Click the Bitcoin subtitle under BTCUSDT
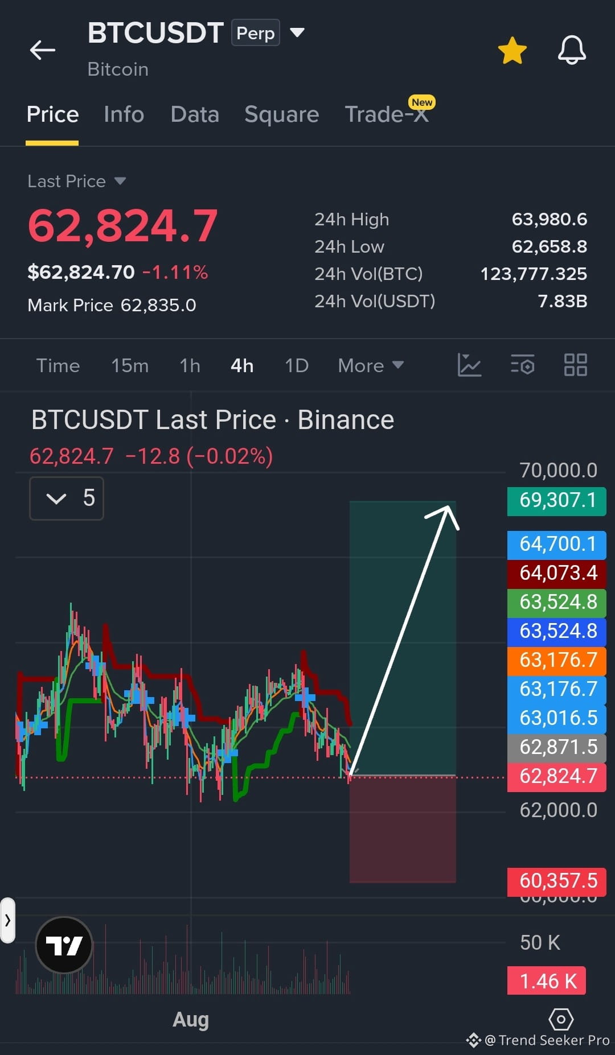 click(118, 69)
